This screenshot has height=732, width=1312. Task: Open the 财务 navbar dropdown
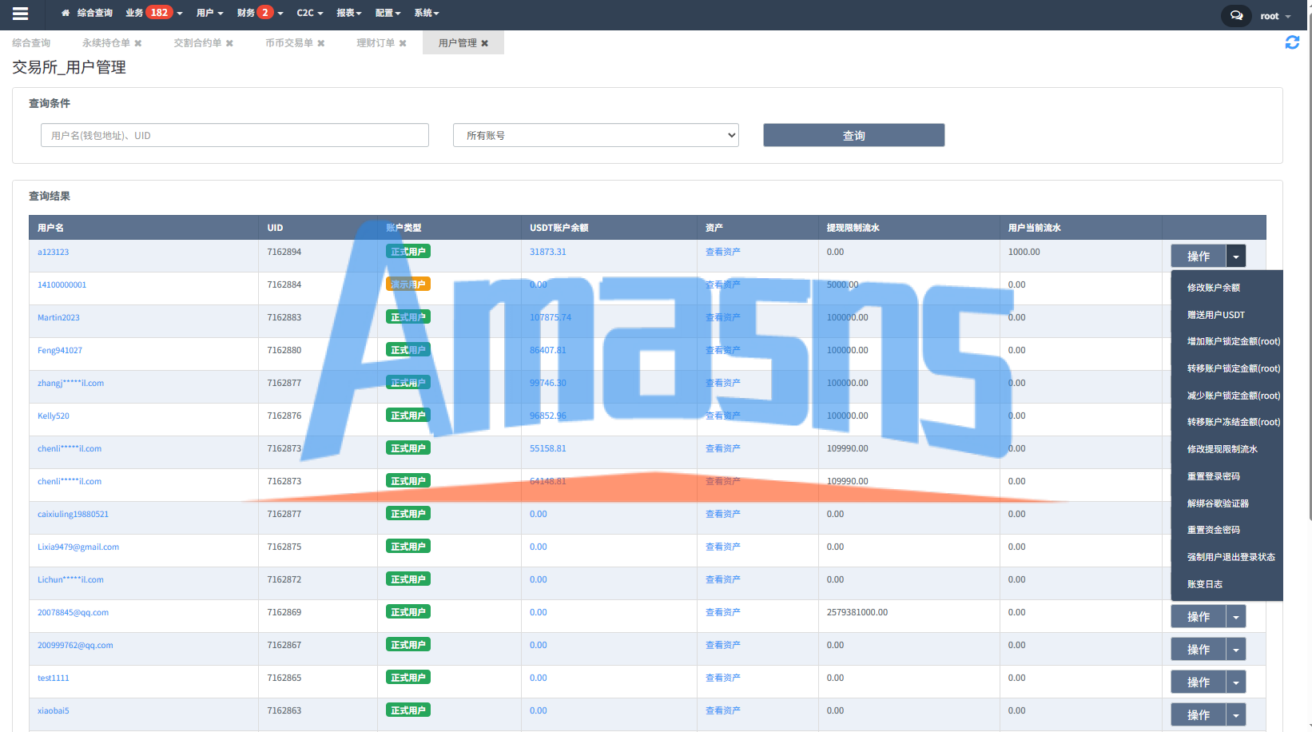tap(260, 13)
